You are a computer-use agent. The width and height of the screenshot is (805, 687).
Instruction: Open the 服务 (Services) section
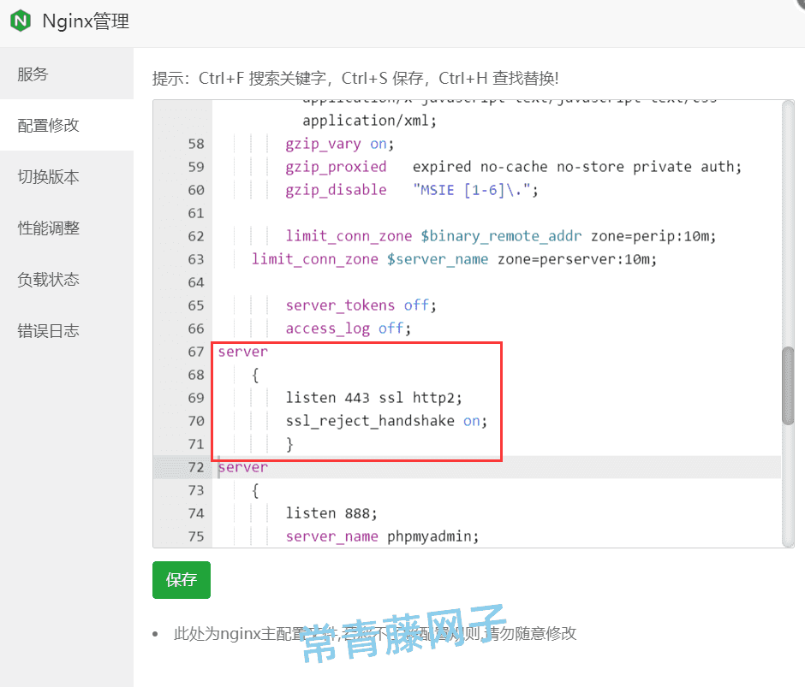[x=33, y=74]
